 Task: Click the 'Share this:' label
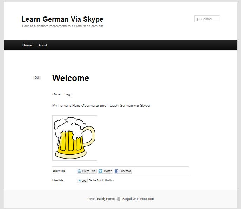tap(59, 171)
